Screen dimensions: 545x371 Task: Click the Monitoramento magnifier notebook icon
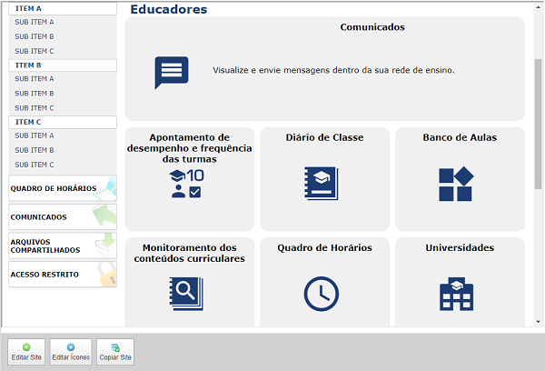(x=186, y=294)
